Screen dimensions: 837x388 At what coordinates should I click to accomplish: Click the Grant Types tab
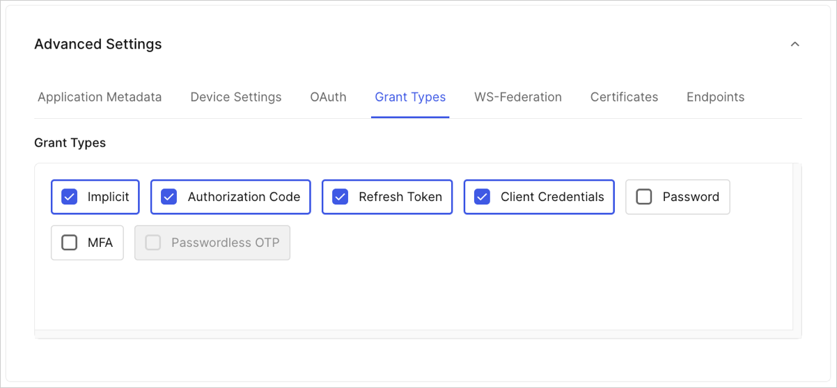(x=410, y=97)
